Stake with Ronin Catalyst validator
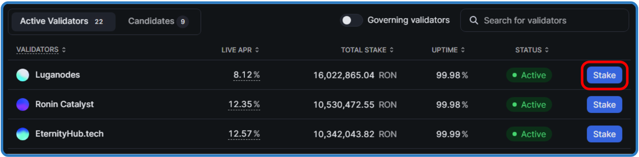639x157 pixels. coord(604,105)
